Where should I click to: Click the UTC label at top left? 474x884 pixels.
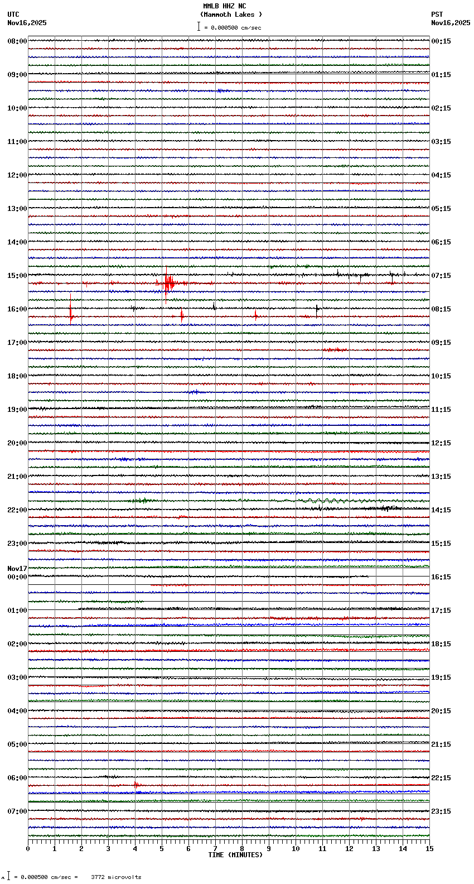(13, 15)
